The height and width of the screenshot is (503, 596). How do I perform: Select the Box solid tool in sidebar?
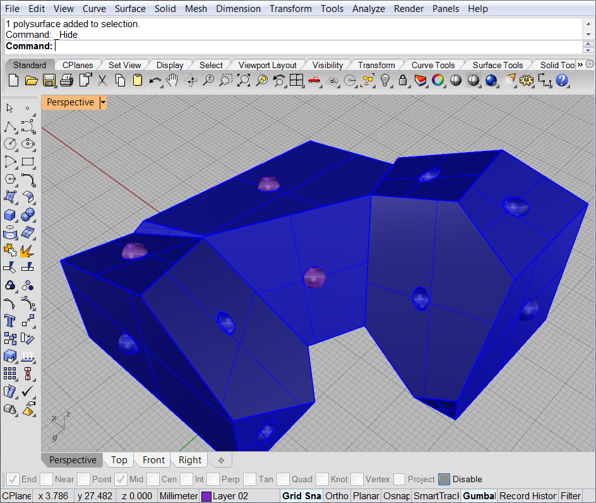click(10, 215)
